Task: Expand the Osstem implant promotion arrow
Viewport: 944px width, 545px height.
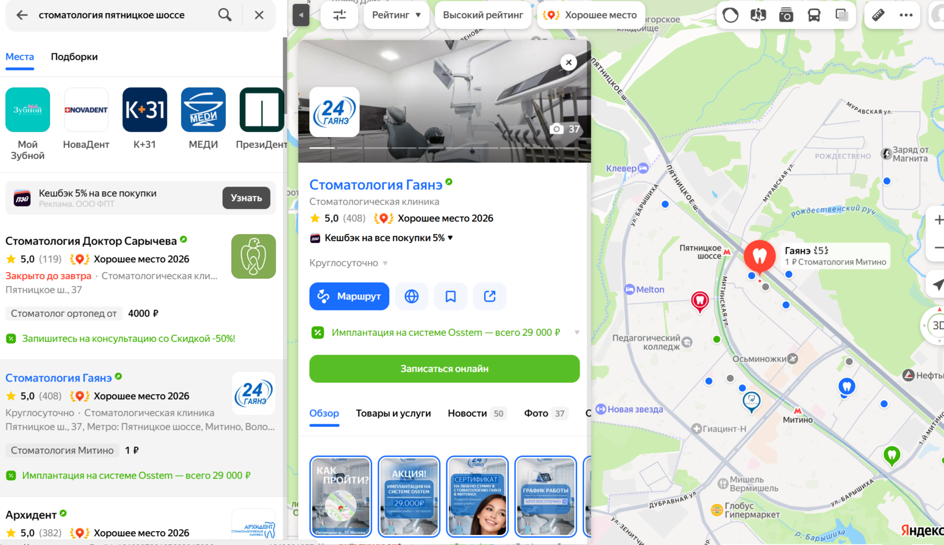Action: point(577,332)
